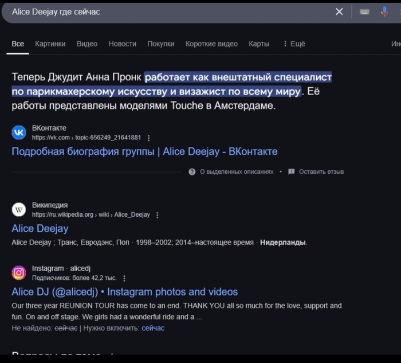Image resolution: width=401 pixels, height=363 pixels.
Task: Open the Alice Deejay Wikipedia link
Action: coord(40,228)
